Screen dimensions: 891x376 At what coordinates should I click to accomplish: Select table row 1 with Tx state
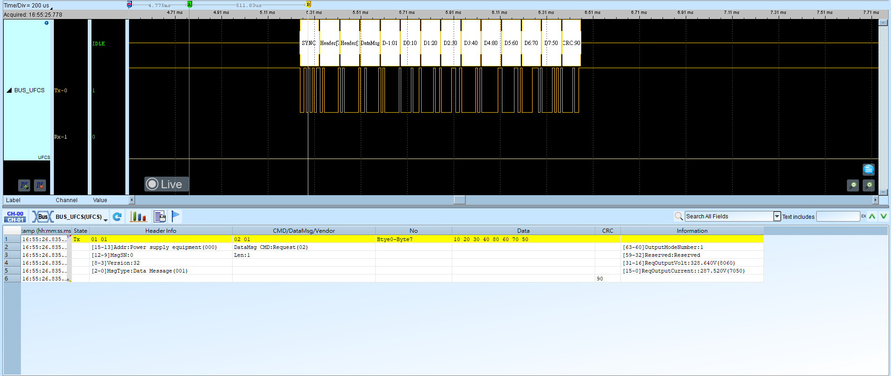[x=383, y=239]
